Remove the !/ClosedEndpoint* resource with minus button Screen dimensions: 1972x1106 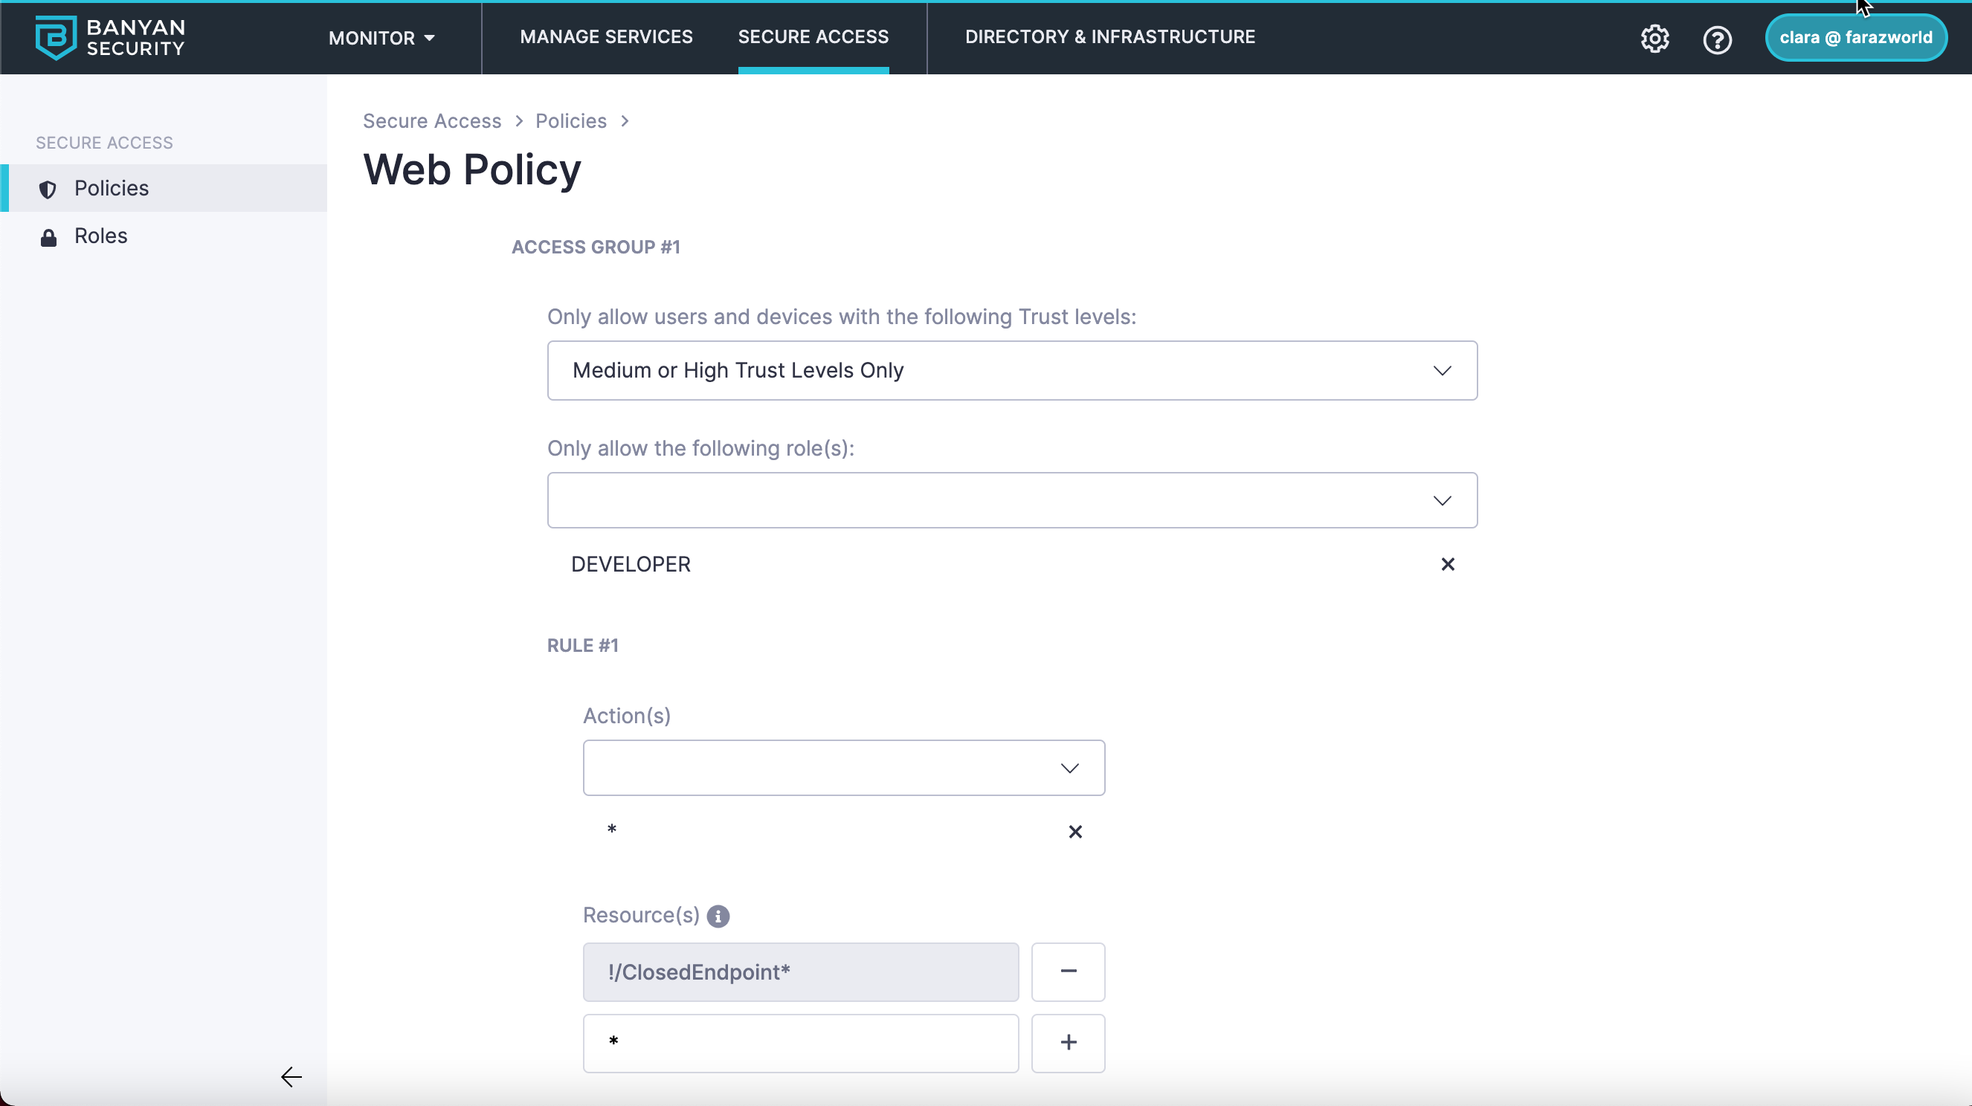point(1068,971)
